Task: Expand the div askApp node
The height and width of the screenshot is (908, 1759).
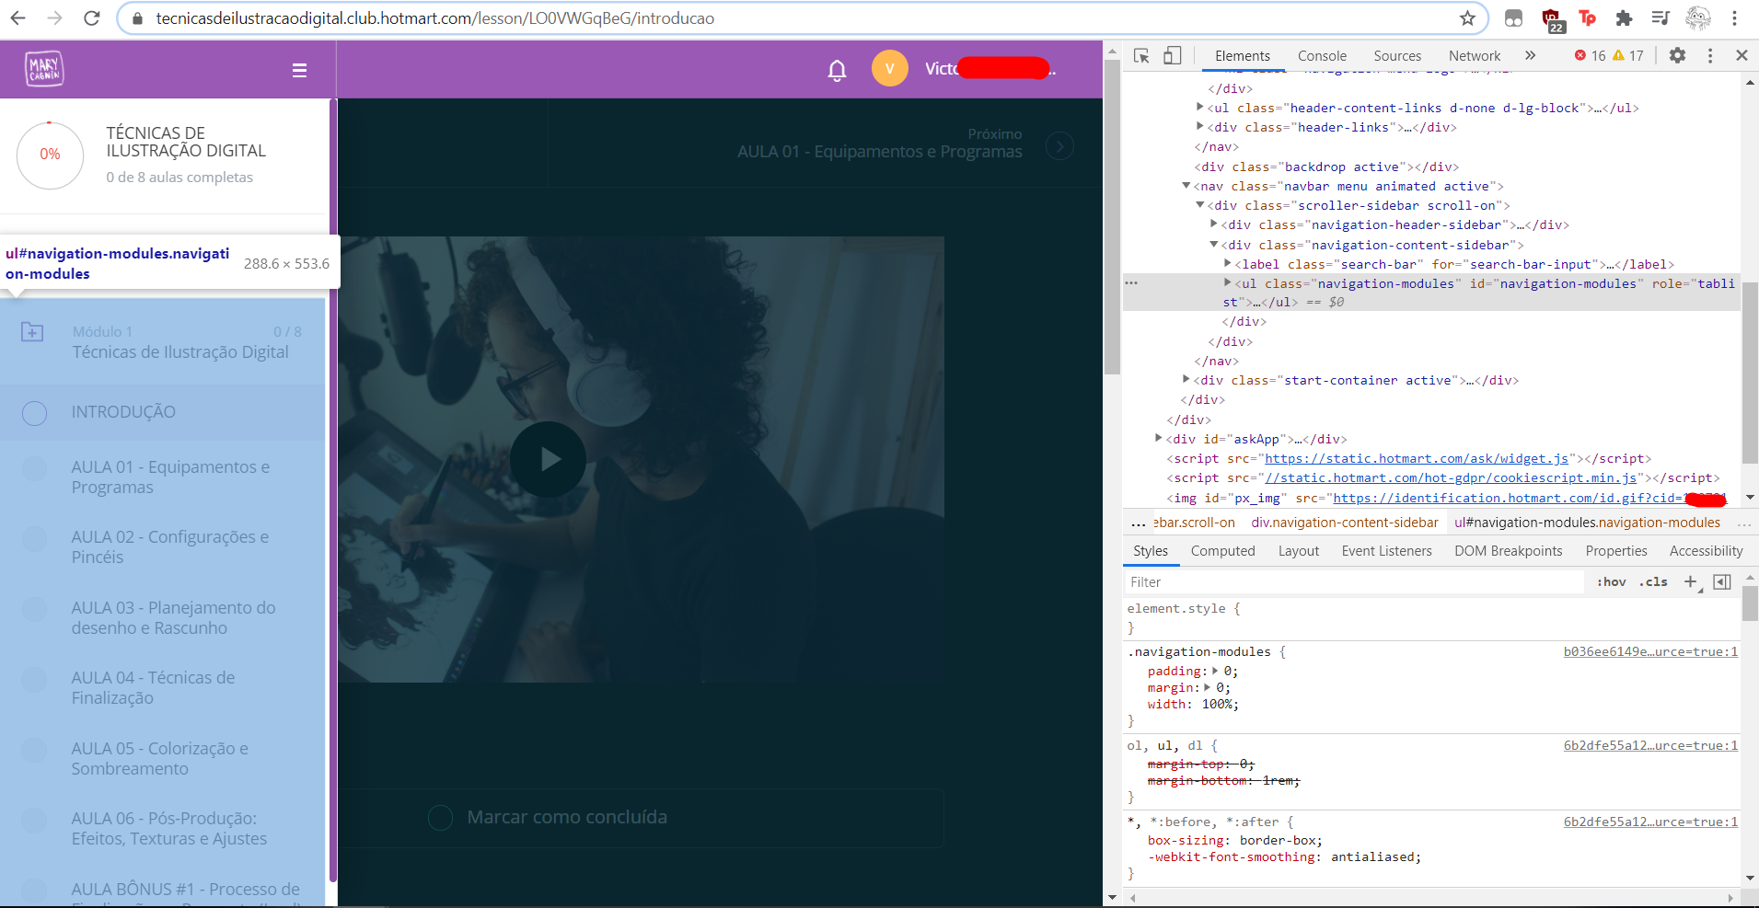Action: coord(1159,439)
